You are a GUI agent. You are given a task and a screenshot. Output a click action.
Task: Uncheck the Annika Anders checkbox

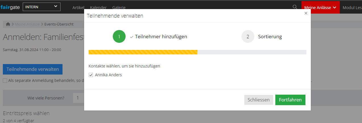coord(91,75)
